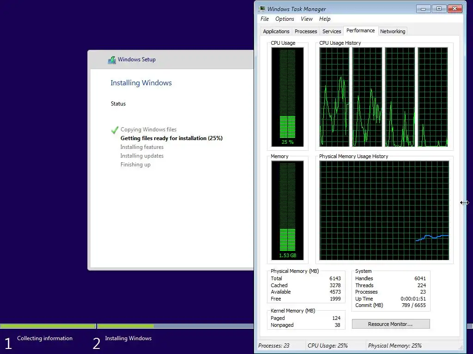The width and height of the screenshot is (473, 354).
Task: Switch to the Networking tab
Action: [393, 31]
